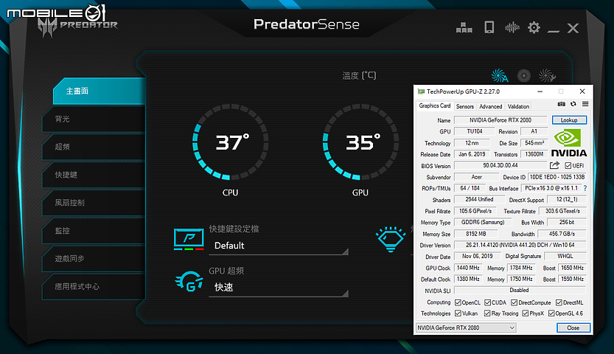614x354 pixels.
Task: Select the 快捷鍵 sidebar item
Action: [94, 175]
